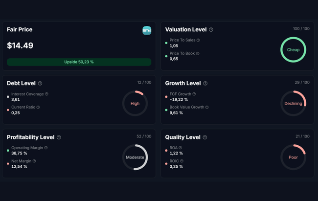Click the Debt Level info icon
Viewport: 318px width, 201px height.
coord(40,84)
